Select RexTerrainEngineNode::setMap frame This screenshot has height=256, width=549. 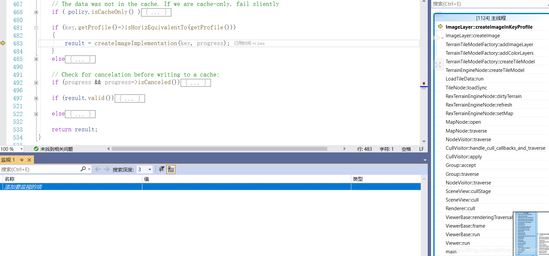(x=479, y=113)
